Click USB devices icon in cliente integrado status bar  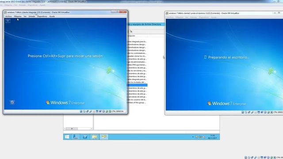[x=90, y=111]
